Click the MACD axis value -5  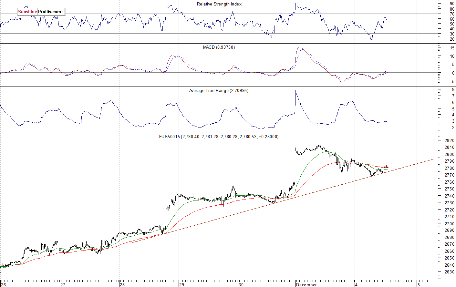(452, 81)
